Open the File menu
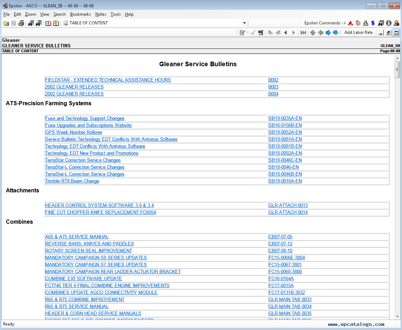 pos(6,14)
